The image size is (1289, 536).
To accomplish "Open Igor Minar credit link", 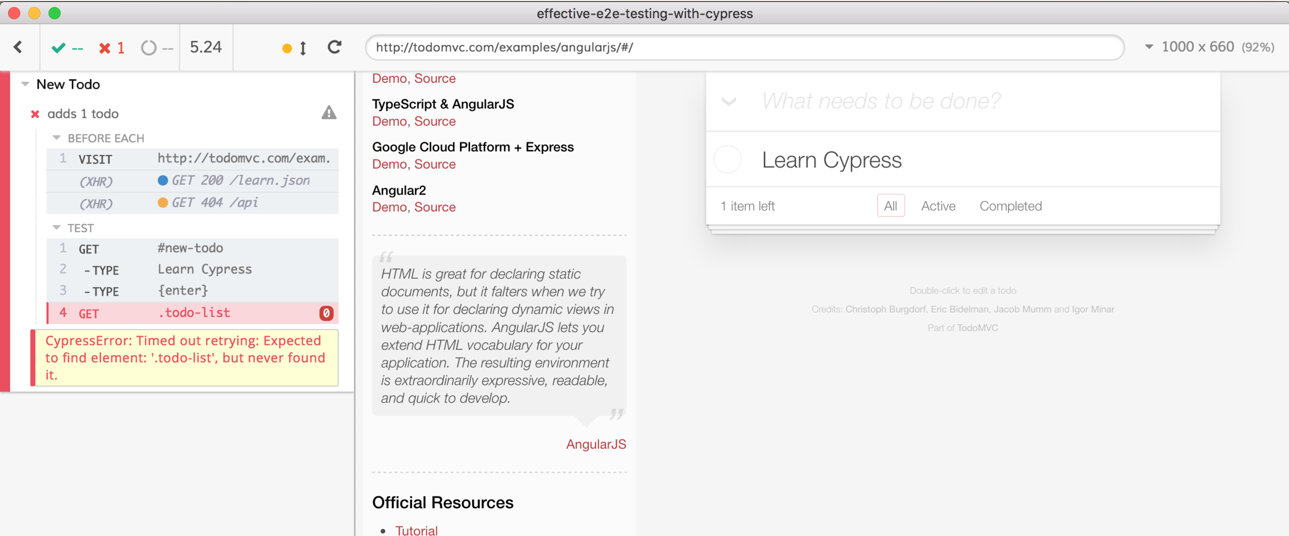I will point(1093,309).
